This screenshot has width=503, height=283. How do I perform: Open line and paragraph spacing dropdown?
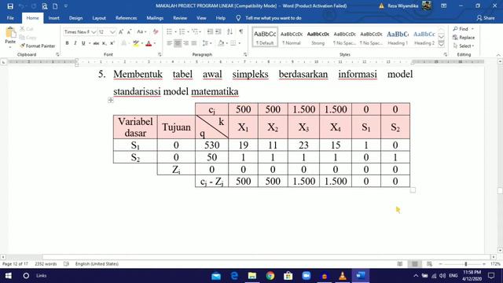pyautogui.click(x=207, y=43)
